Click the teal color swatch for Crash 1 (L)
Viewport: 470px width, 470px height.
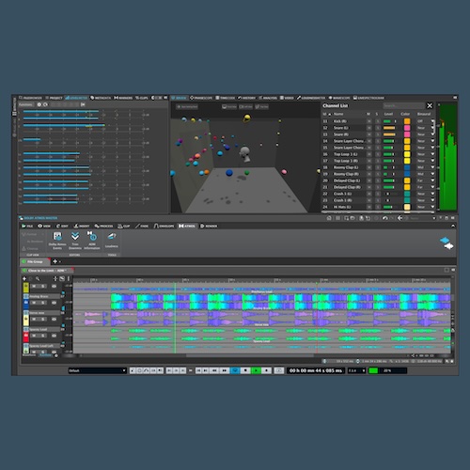click(x=407, y=194)
